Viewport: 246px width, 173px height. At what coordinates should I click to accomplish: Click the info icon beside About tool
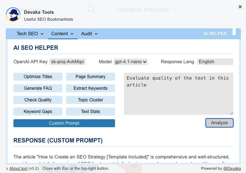click(7, 169)
